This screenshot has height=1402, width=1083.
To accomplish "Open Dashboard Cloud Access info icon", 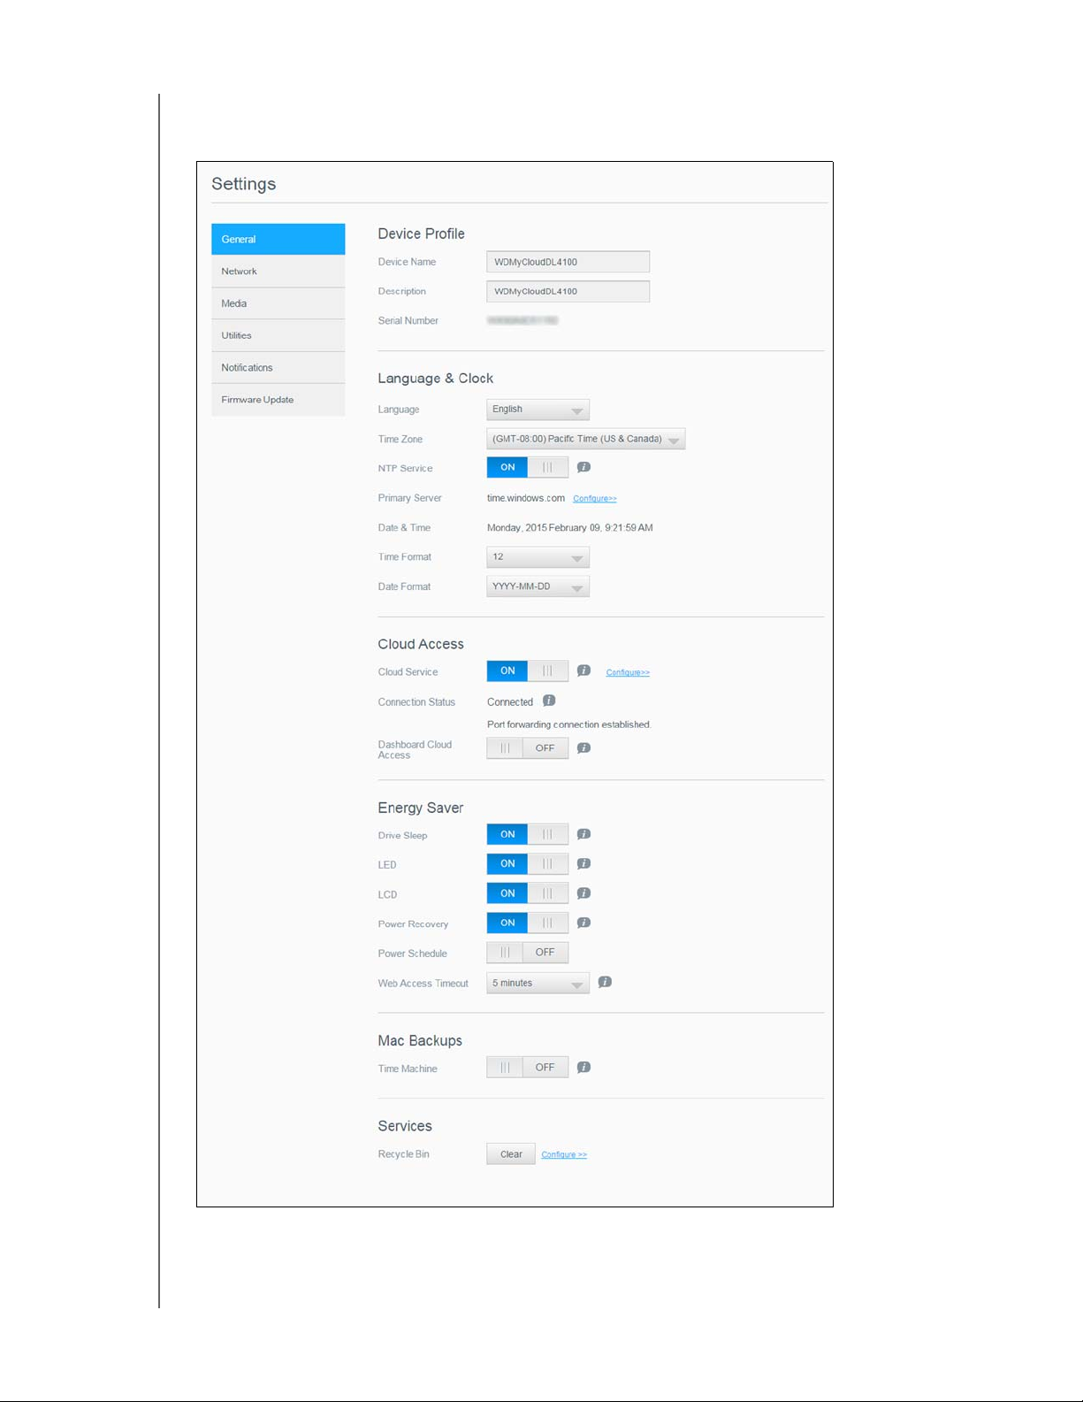I will [583, 747].
